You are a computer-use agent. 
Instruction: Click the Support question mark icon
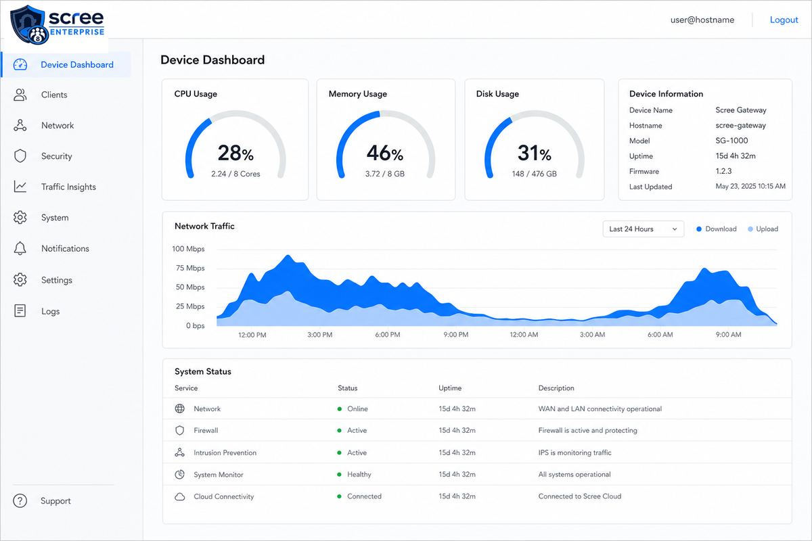[20, 501]
